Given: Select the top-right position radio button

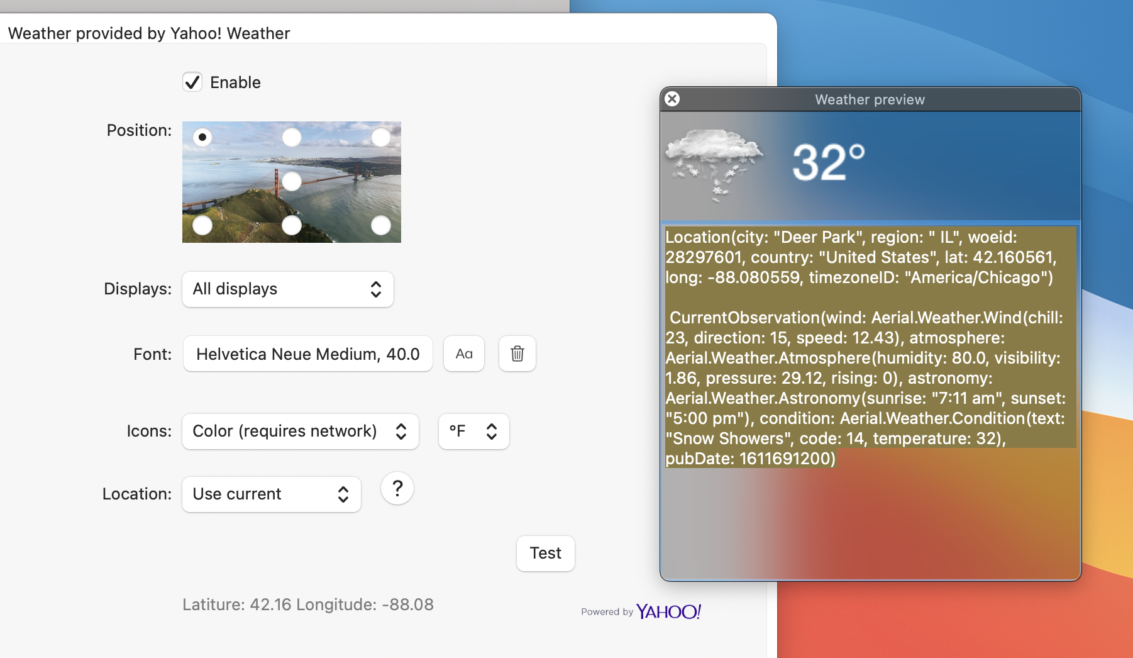Looking at the screenshot, I should [381, 137].
